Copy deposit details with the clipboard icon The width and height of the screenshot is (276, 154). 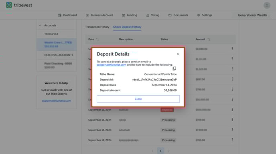point(174,68)
